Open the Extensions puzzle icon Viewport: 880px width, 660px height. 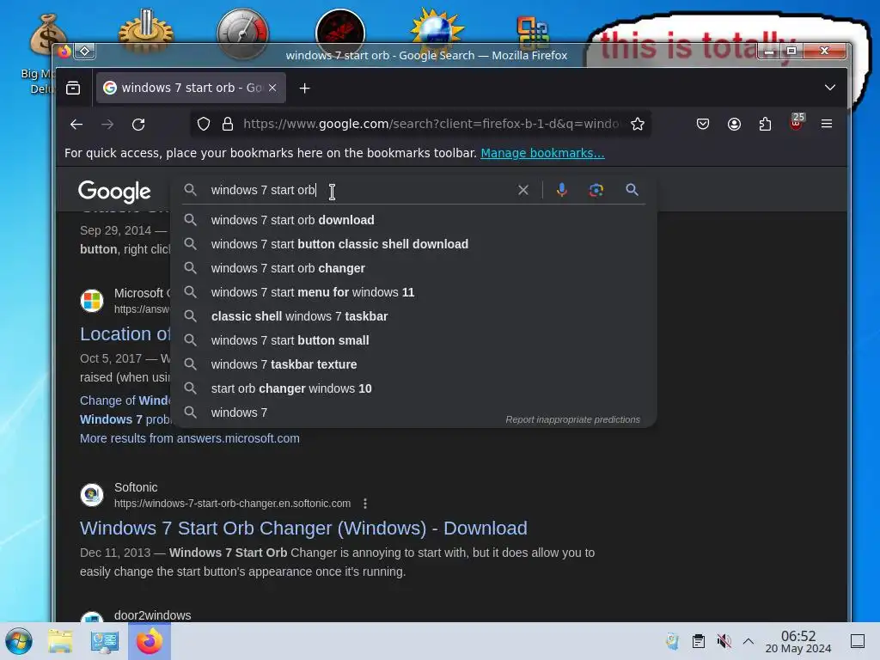pos(765,124)
